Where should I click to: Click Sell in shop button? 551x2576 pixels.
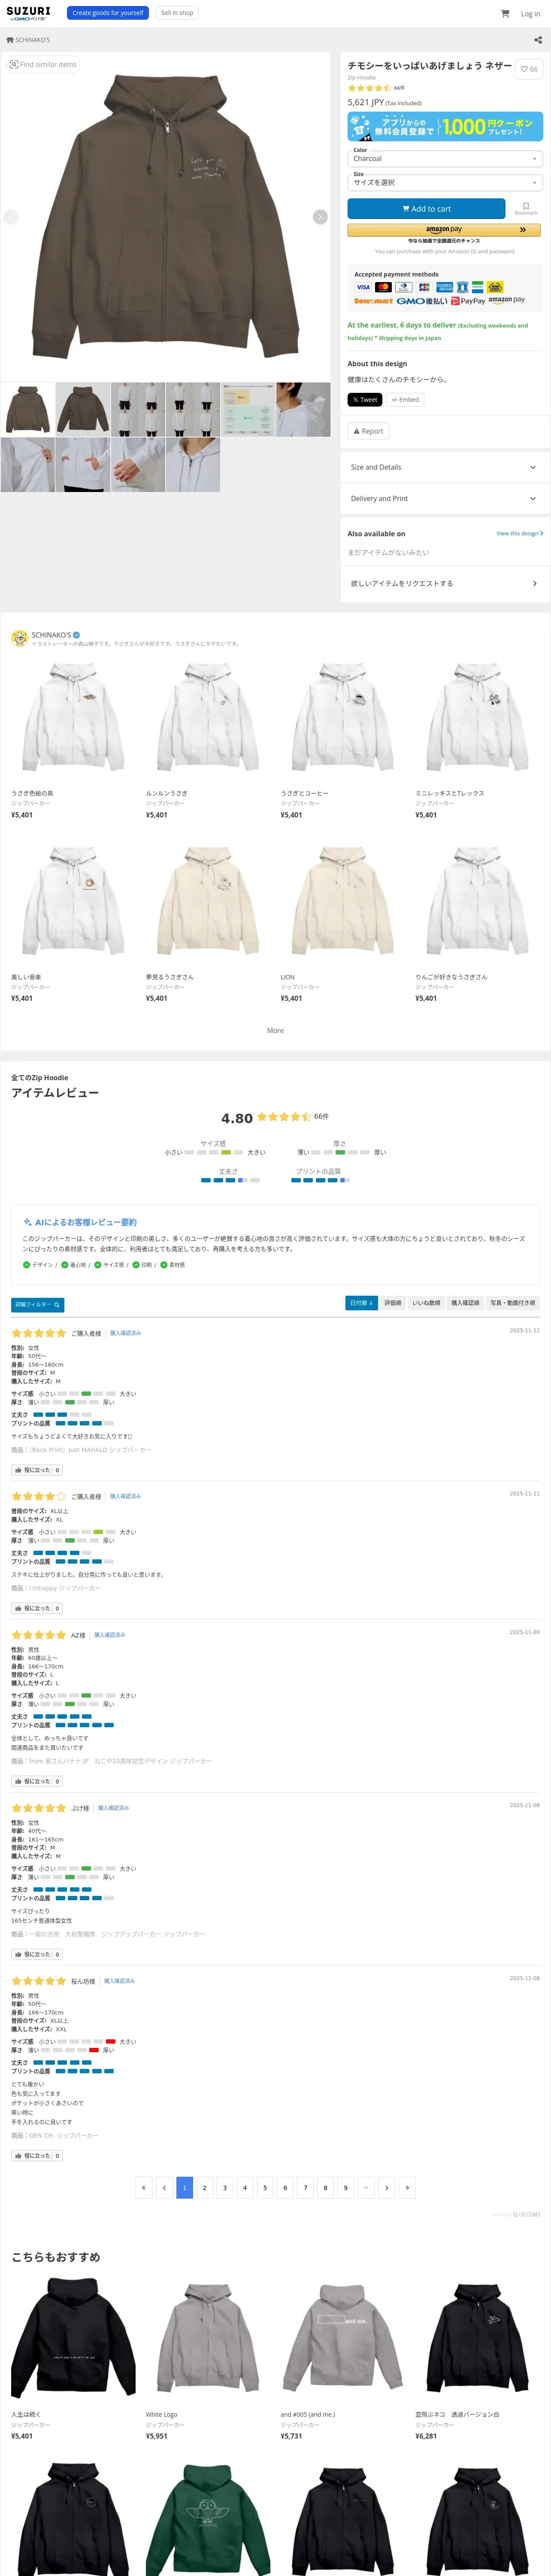(x=177, y=13)
